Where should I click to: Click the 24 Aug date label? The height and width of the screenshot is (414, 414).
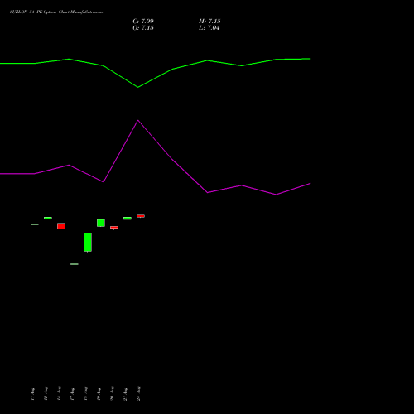138,393
